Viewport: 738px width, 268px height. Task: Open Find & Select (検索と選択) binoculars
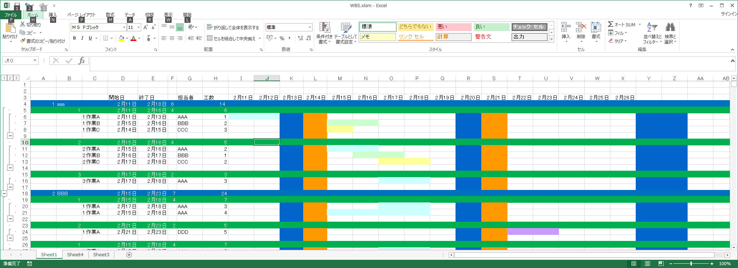click(x=670, y=33)
